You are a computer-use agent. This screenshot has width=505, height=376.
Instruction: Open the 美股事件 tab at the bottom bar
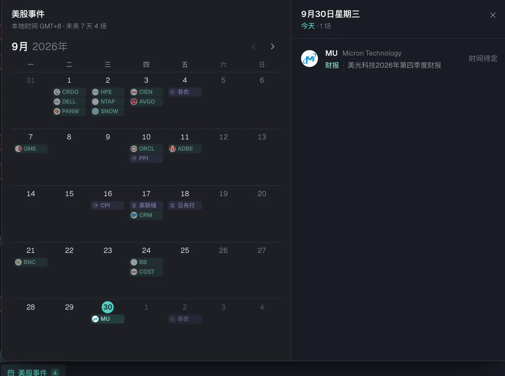coord(33,373)
